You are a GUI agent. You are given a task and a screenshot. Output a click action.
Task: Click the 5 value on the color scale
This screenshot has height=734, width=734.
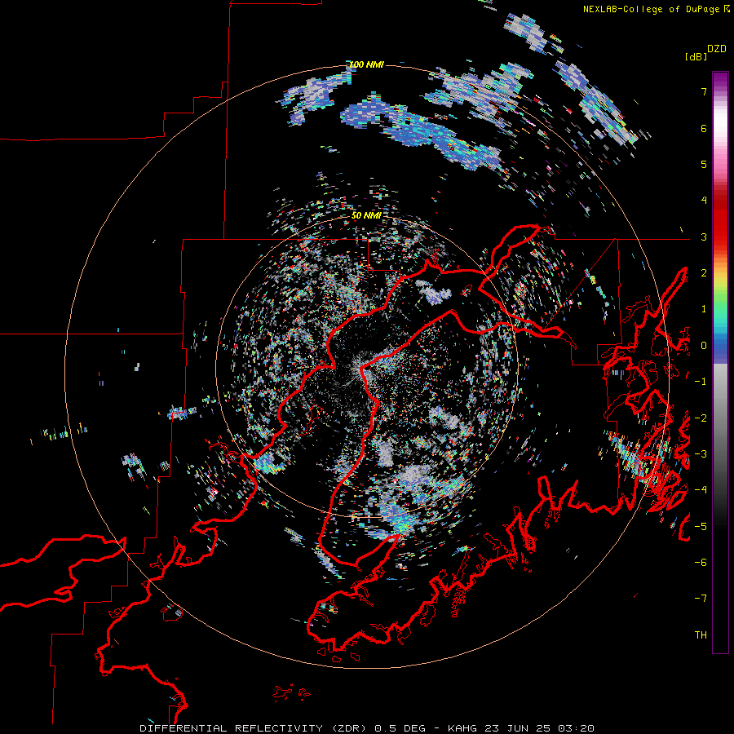click(x=704, y=164)
